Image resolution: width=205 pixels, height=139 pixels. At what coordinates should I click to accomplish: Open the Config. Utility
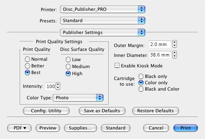(46, 111)
